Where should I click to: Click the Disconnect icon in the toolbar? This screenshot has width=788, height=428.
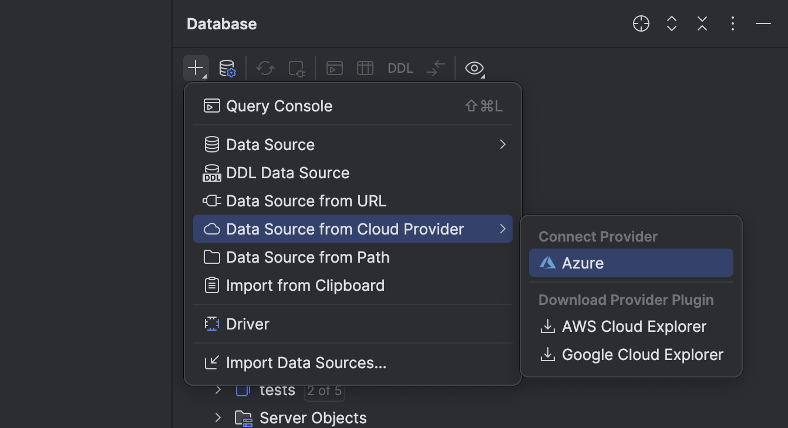pos(297,68)
